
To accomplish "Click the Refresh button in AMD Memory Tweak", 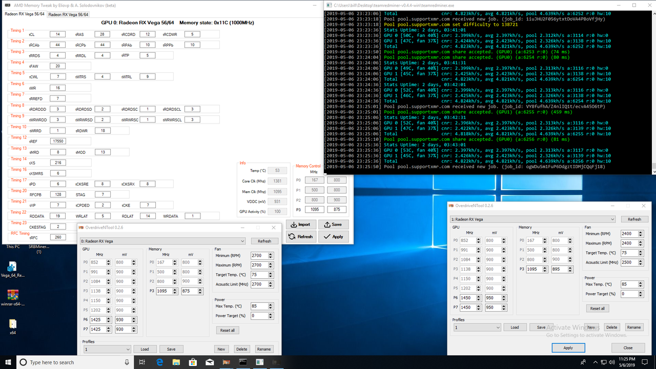I will [x=300, y=236].
